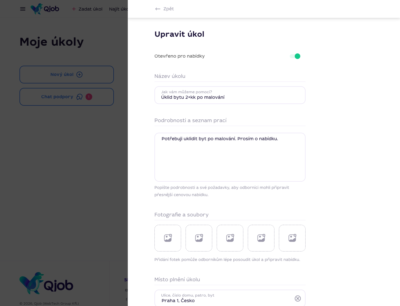400x306 pixels.
Task: Select Zadat úkol in the top menu
Action: point(87,9)
